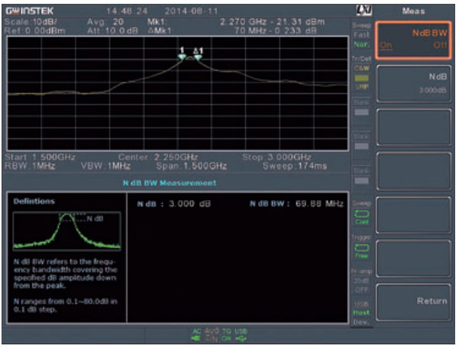
Task: Click the N dB BW 69.88 MHz result
Action: coord(296,203)
